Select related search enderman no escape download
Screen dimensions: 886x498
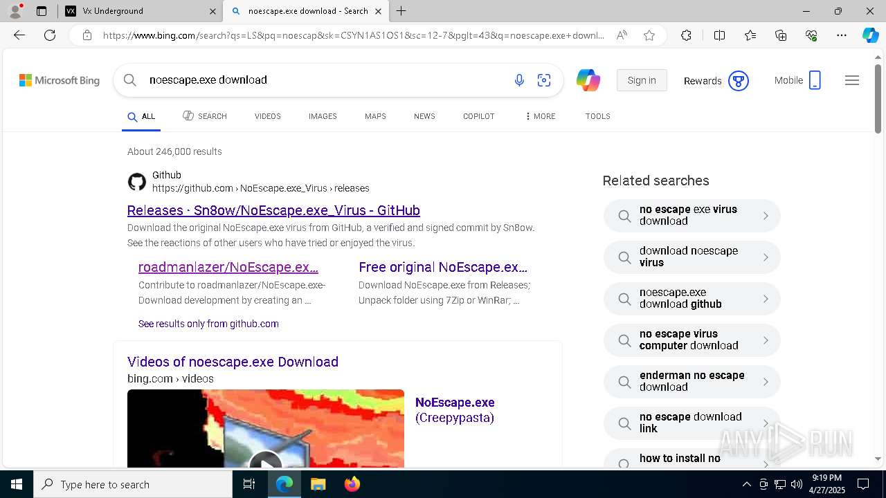click(691, 382)
